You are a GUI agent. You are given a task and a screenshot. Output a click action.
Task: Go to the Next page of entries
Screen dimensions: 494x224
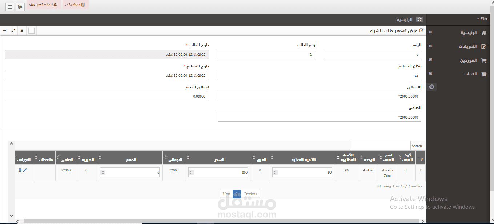pos(226,194)
